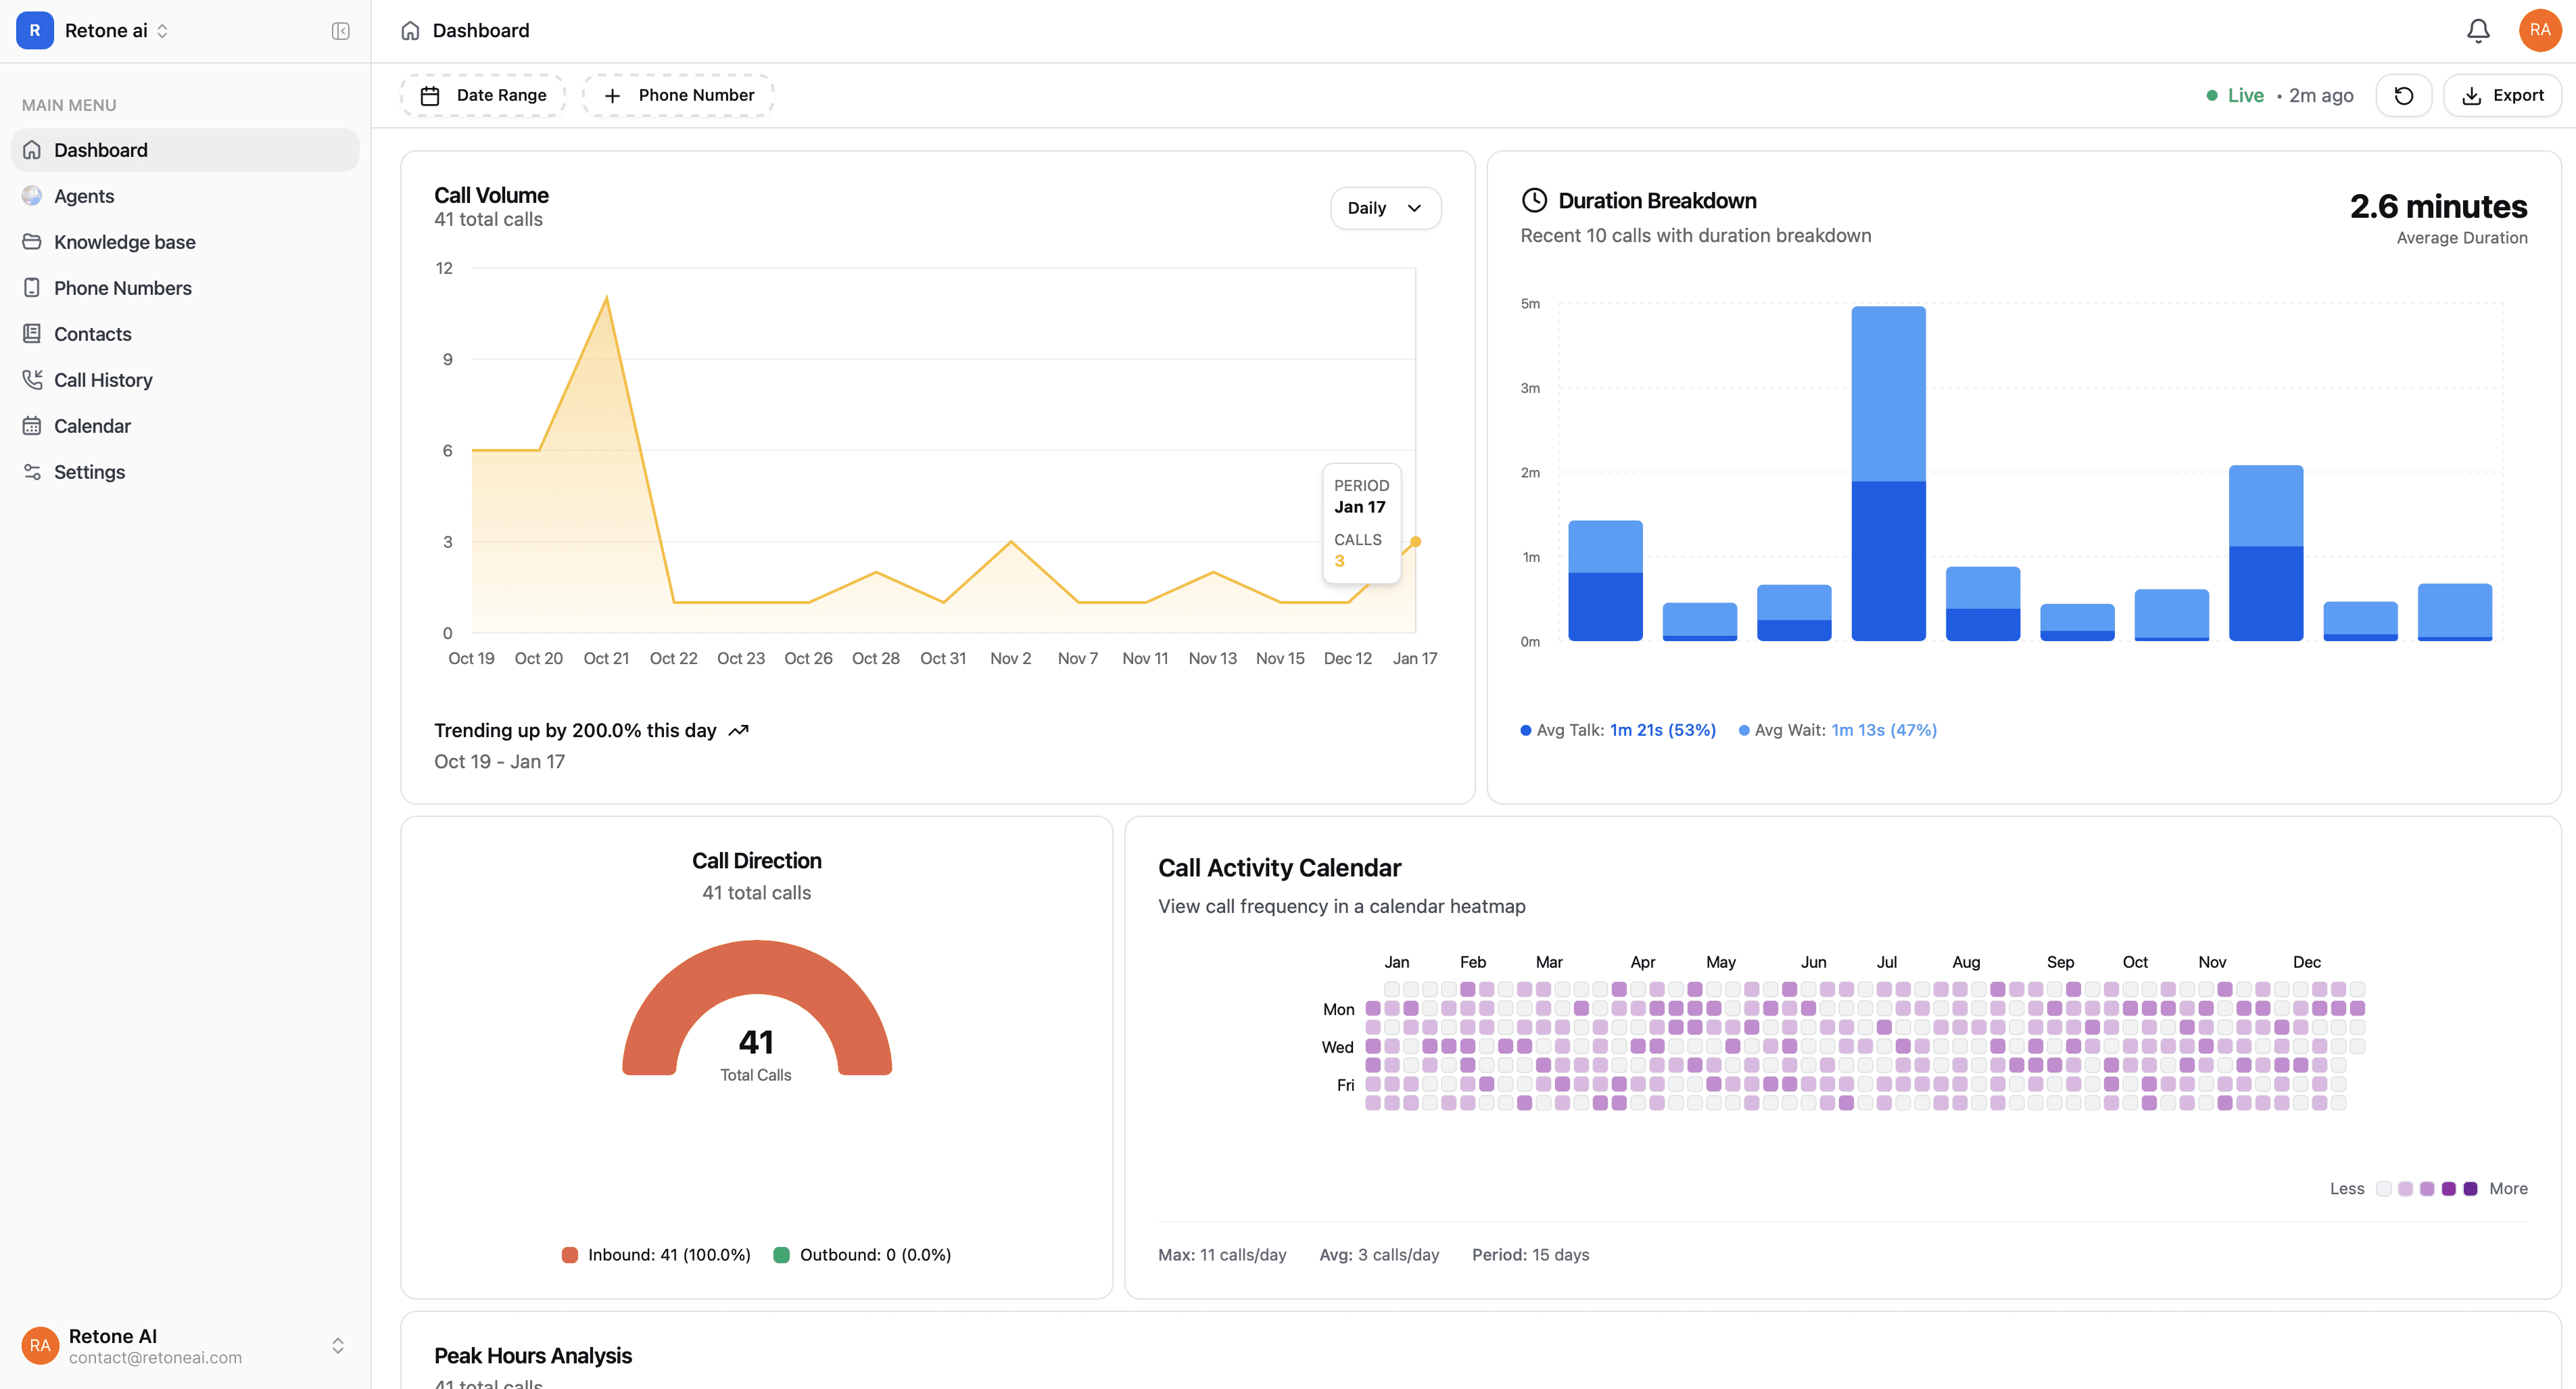This screenshot has height=1389, width=2576.
Task: Go to Contacts menu item
Action: 92,334
